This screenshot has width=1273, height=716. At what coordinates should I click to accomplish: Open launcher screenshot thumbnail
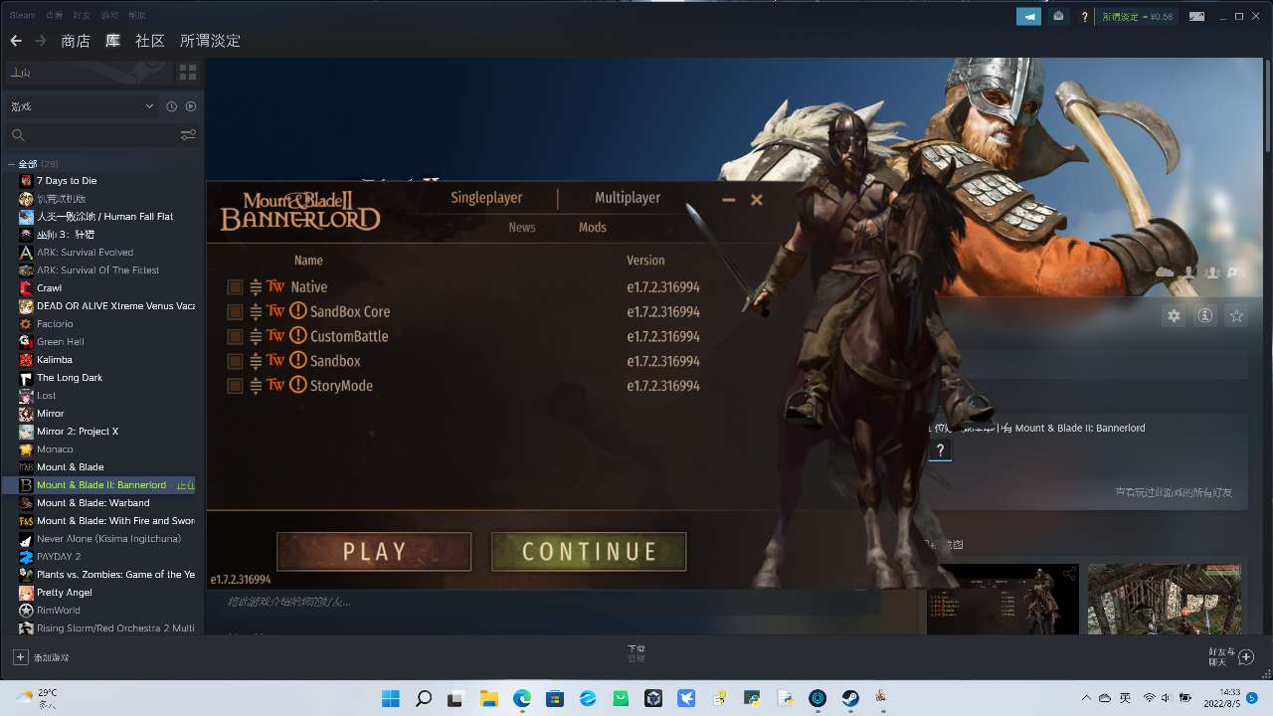coord(1002,599)
